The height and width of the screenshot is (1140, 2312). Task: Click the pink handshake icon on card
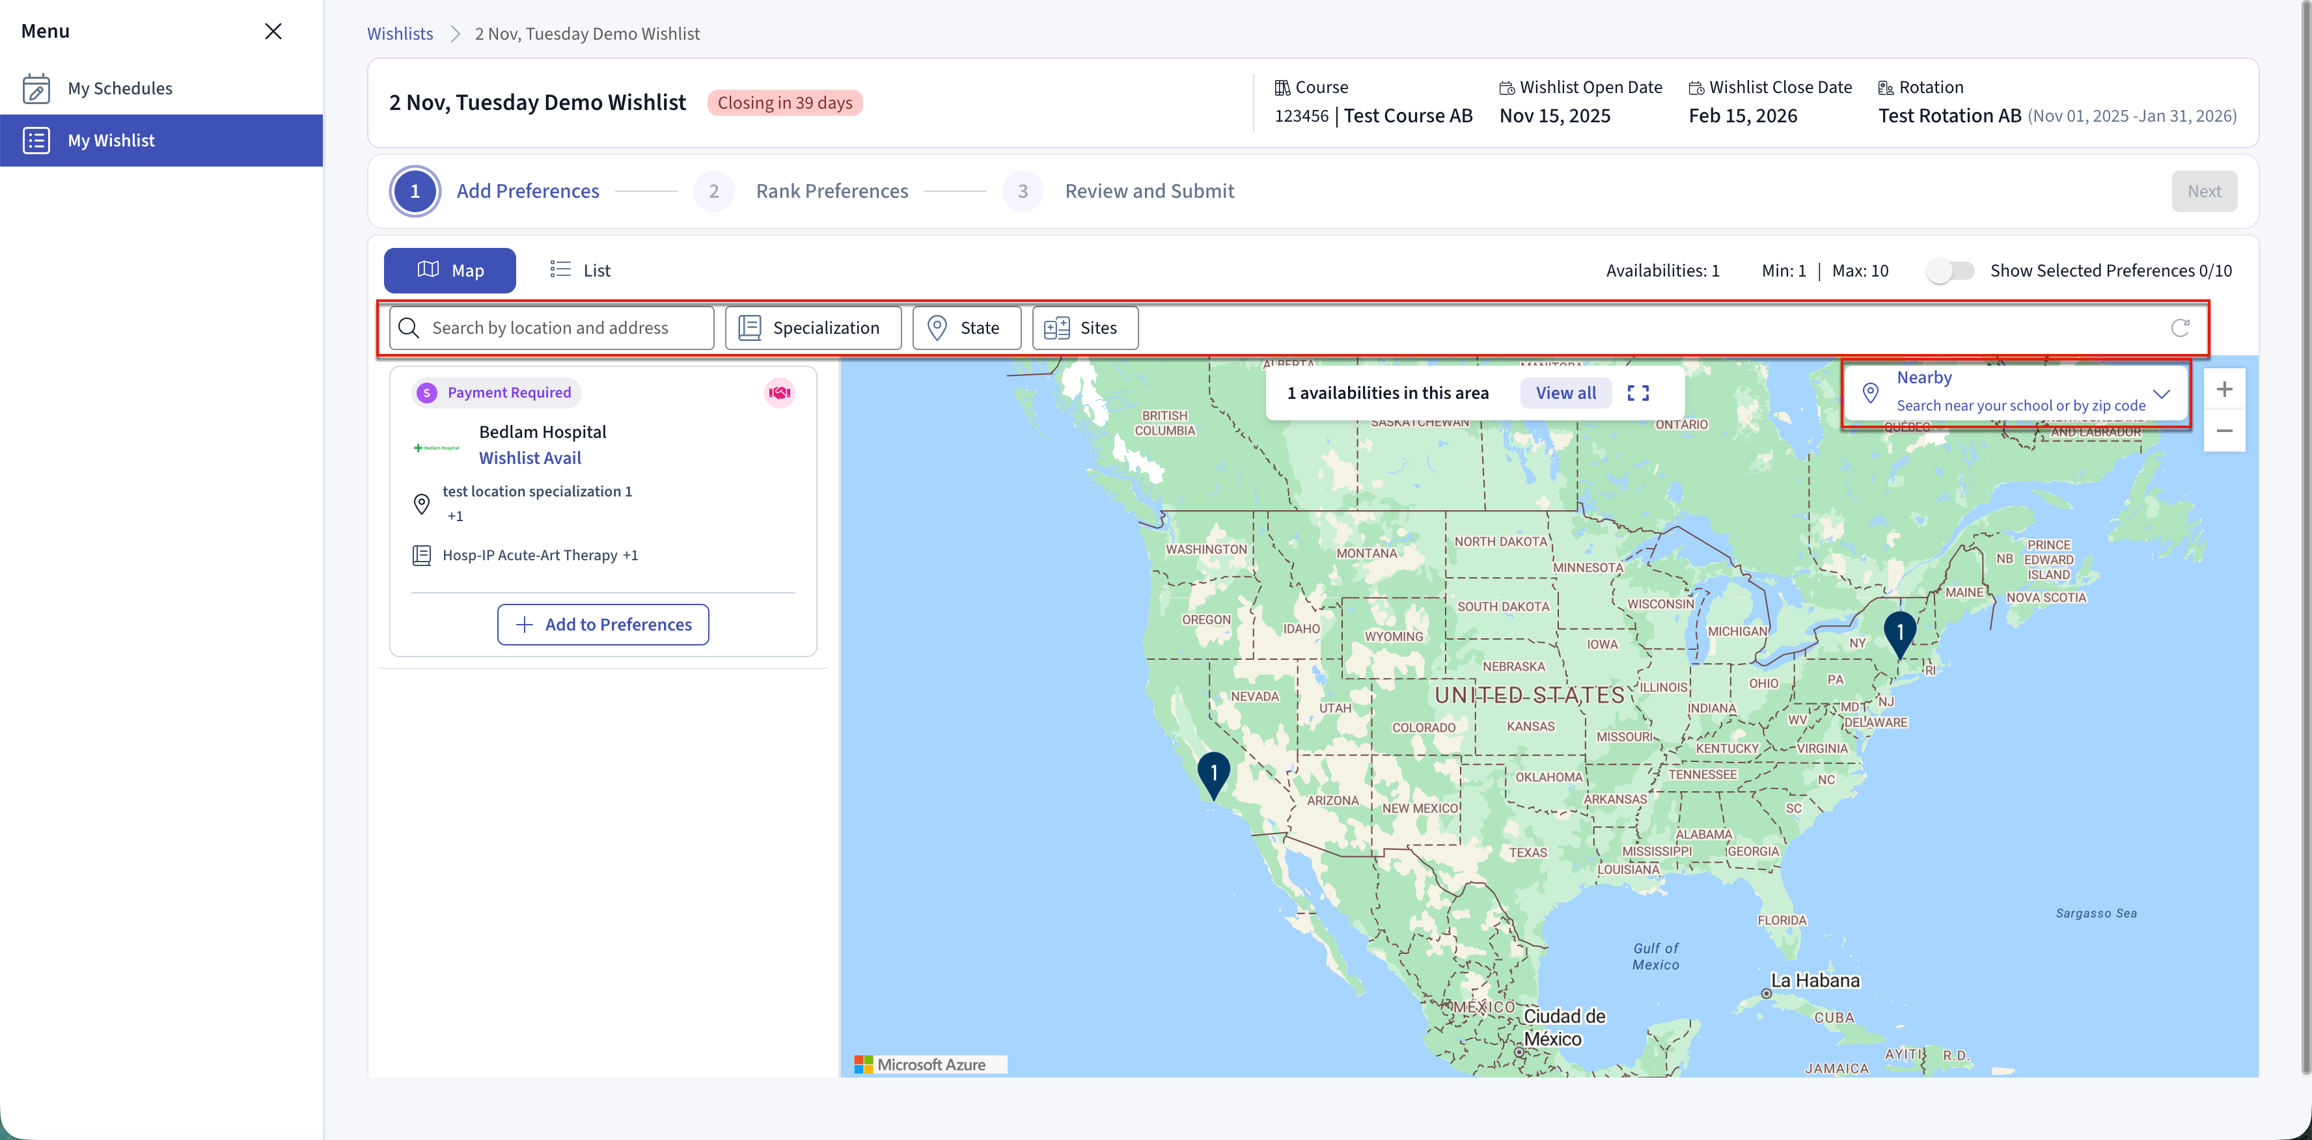(x=779, y=393)
